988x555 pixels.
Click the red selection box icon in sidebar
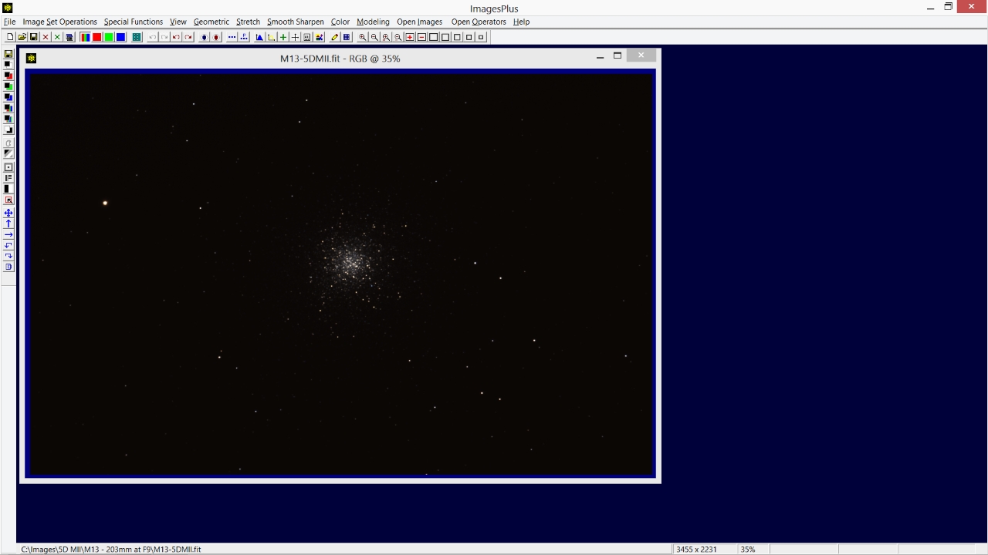(8, 200)
